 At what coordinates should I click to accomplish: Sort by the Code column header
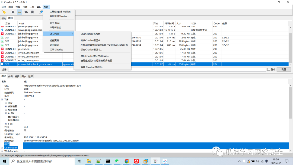pos(216,23)
